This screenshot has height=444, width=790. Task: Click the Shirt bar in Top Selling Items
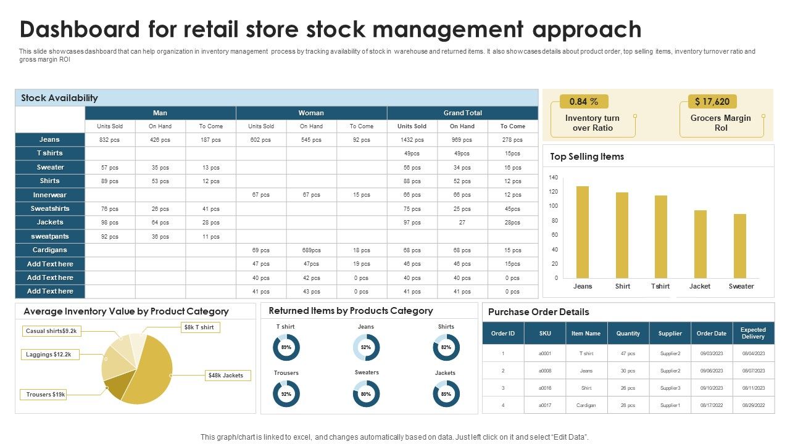point(622,235)
